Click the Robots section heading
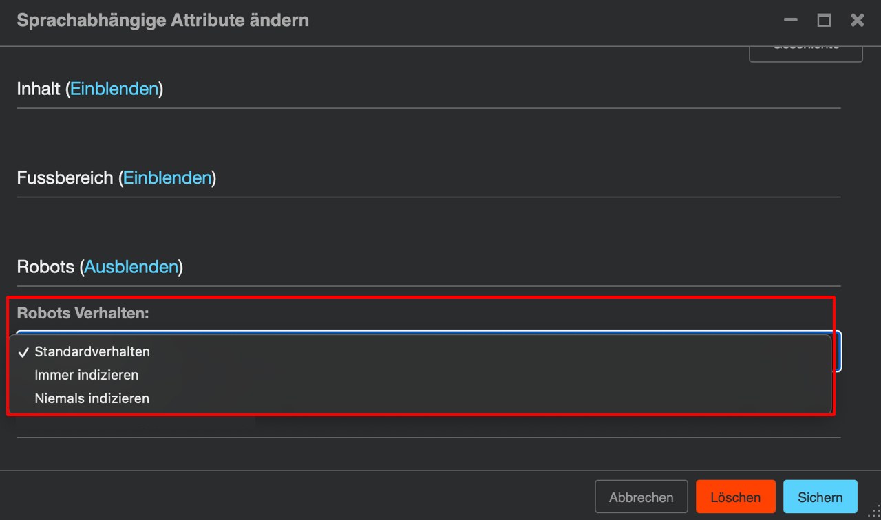Viewport: 881px width, 520px height. point(45,267)
